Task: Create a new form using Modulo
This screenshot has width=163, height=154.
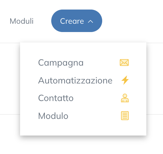Action: 53,115
